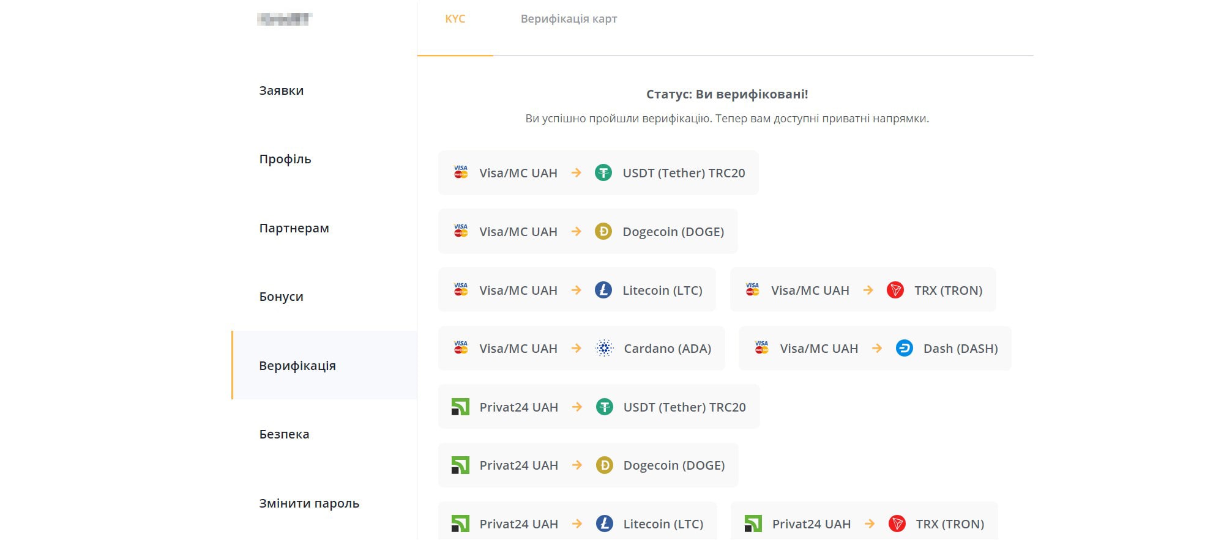Click arrow in Visa/MC to Dash card
Screen dimensions: 1224x540
click(x=877, y=348)
